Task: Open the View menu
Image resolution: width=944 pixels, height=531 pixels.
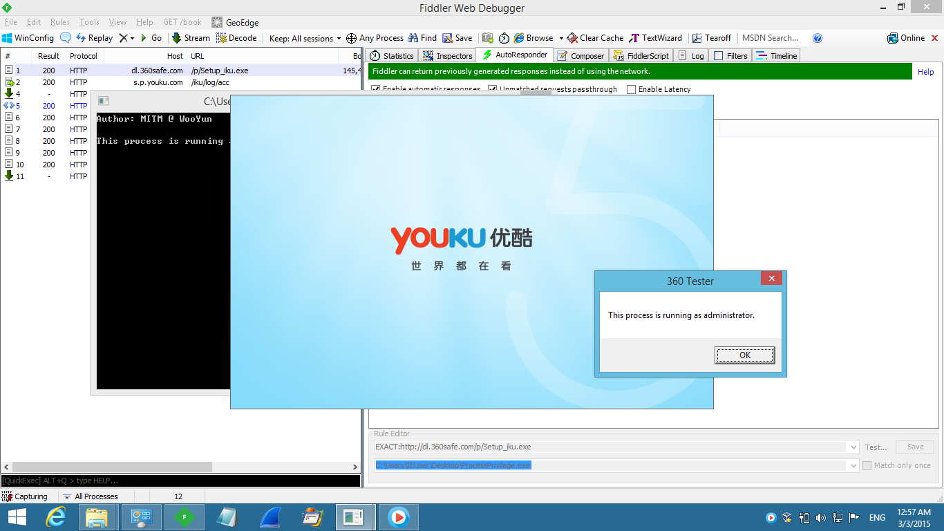Action: pos(118,22)
